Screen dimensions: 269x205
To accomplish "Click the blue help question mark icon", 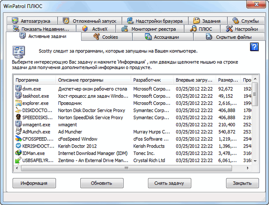I will [x=254, y=47].
